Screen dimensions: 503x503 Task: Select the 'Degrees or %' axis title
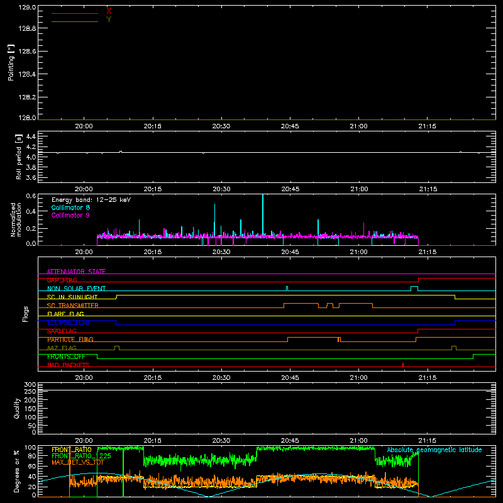[17, 471]
